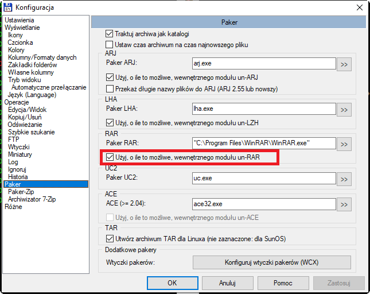The image size is (370, 294).
Task: Select Wtyczki in the left list
Action: 18,147
